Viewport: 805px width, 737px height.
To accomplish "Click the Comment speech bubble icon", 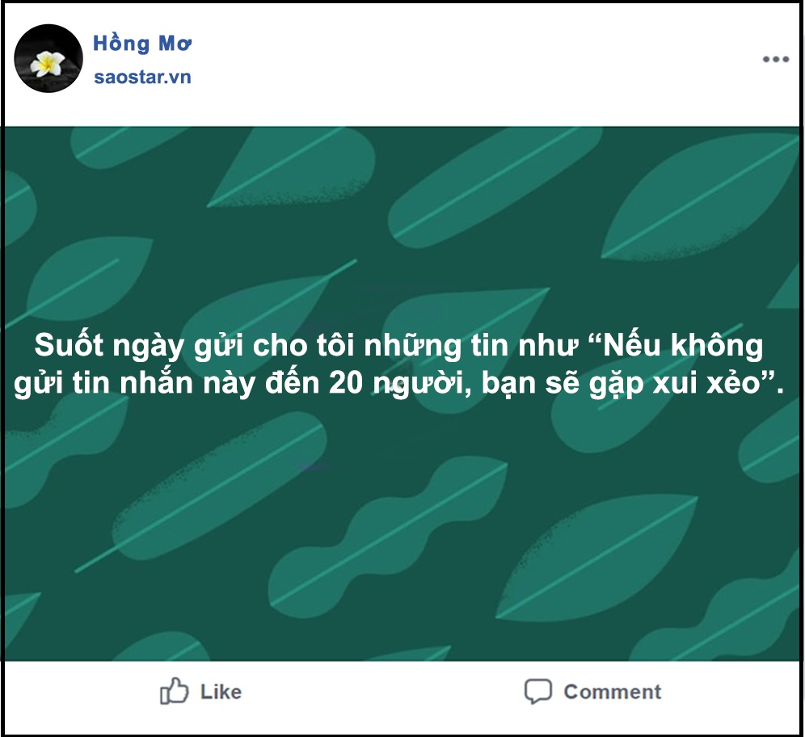I will click(x=537, y=692).
